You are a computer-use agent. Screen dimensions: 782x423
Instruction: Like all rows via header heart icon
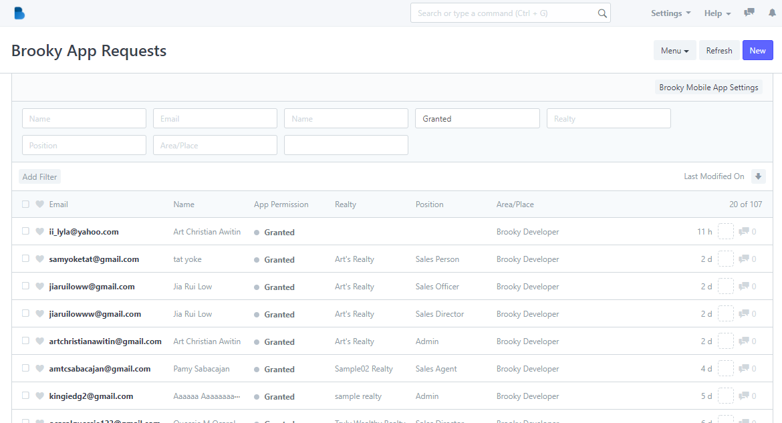40,204
